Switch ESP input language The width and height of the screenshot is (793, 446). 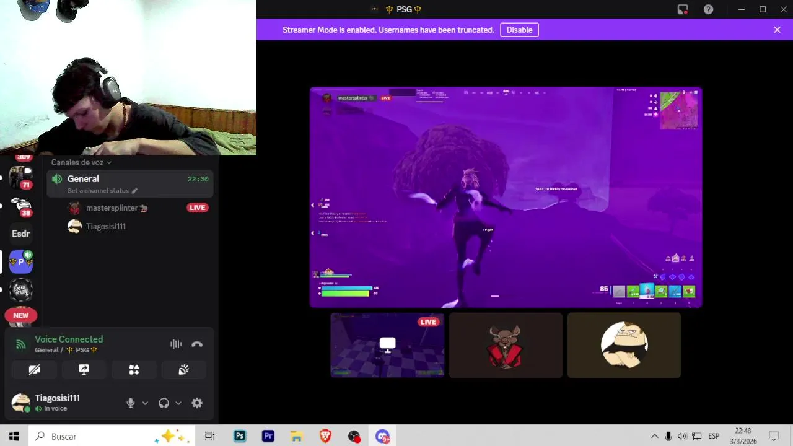[714, 436]
